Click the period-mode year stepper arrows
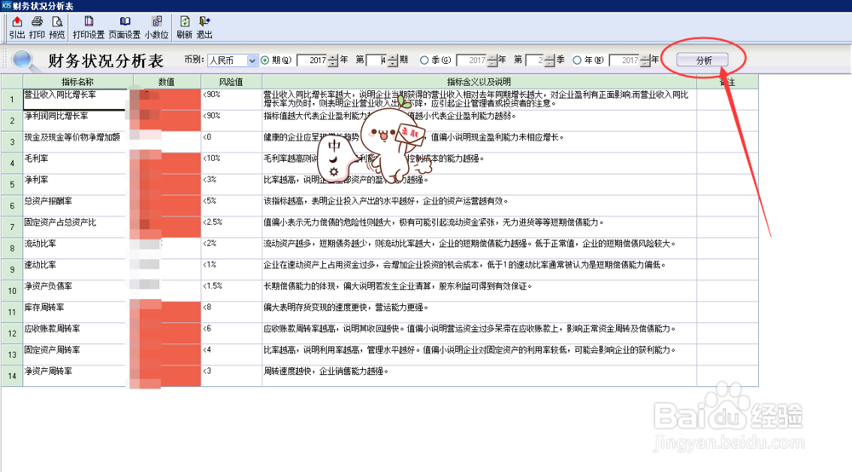The image size is (852, 472). [x=333, y=60]
